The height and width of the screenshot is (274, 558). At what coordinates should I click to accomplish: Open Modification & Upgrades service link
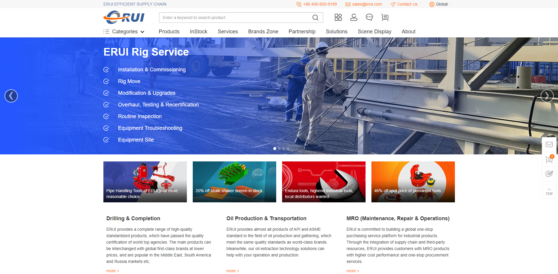[147, 93]
